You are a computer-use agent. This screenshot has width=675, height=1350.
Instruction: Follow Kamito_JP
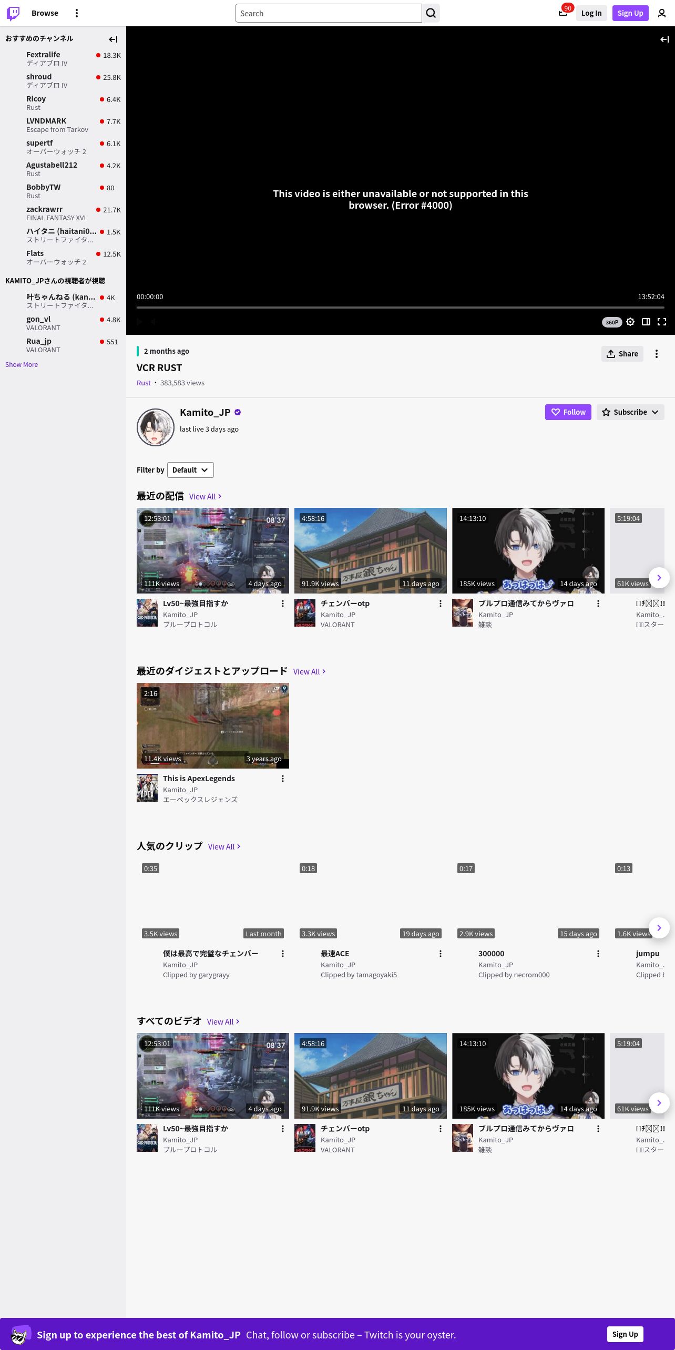568,412
